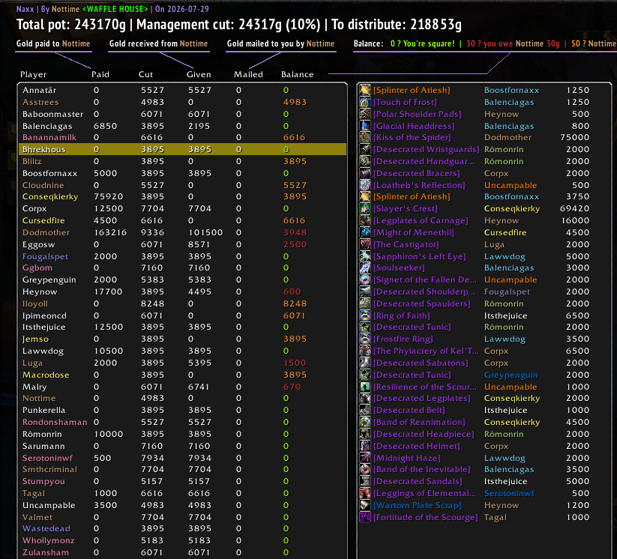Click the Cut column header
This screenshot has width=617, height=559.
coord(145,74)
